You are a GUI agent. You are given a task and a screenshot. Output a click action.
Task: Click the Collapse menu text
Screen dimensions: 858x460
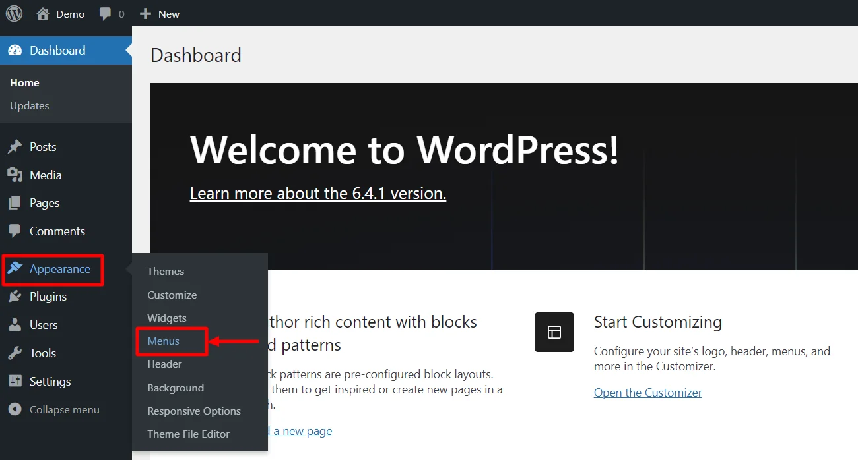[65, 410]
